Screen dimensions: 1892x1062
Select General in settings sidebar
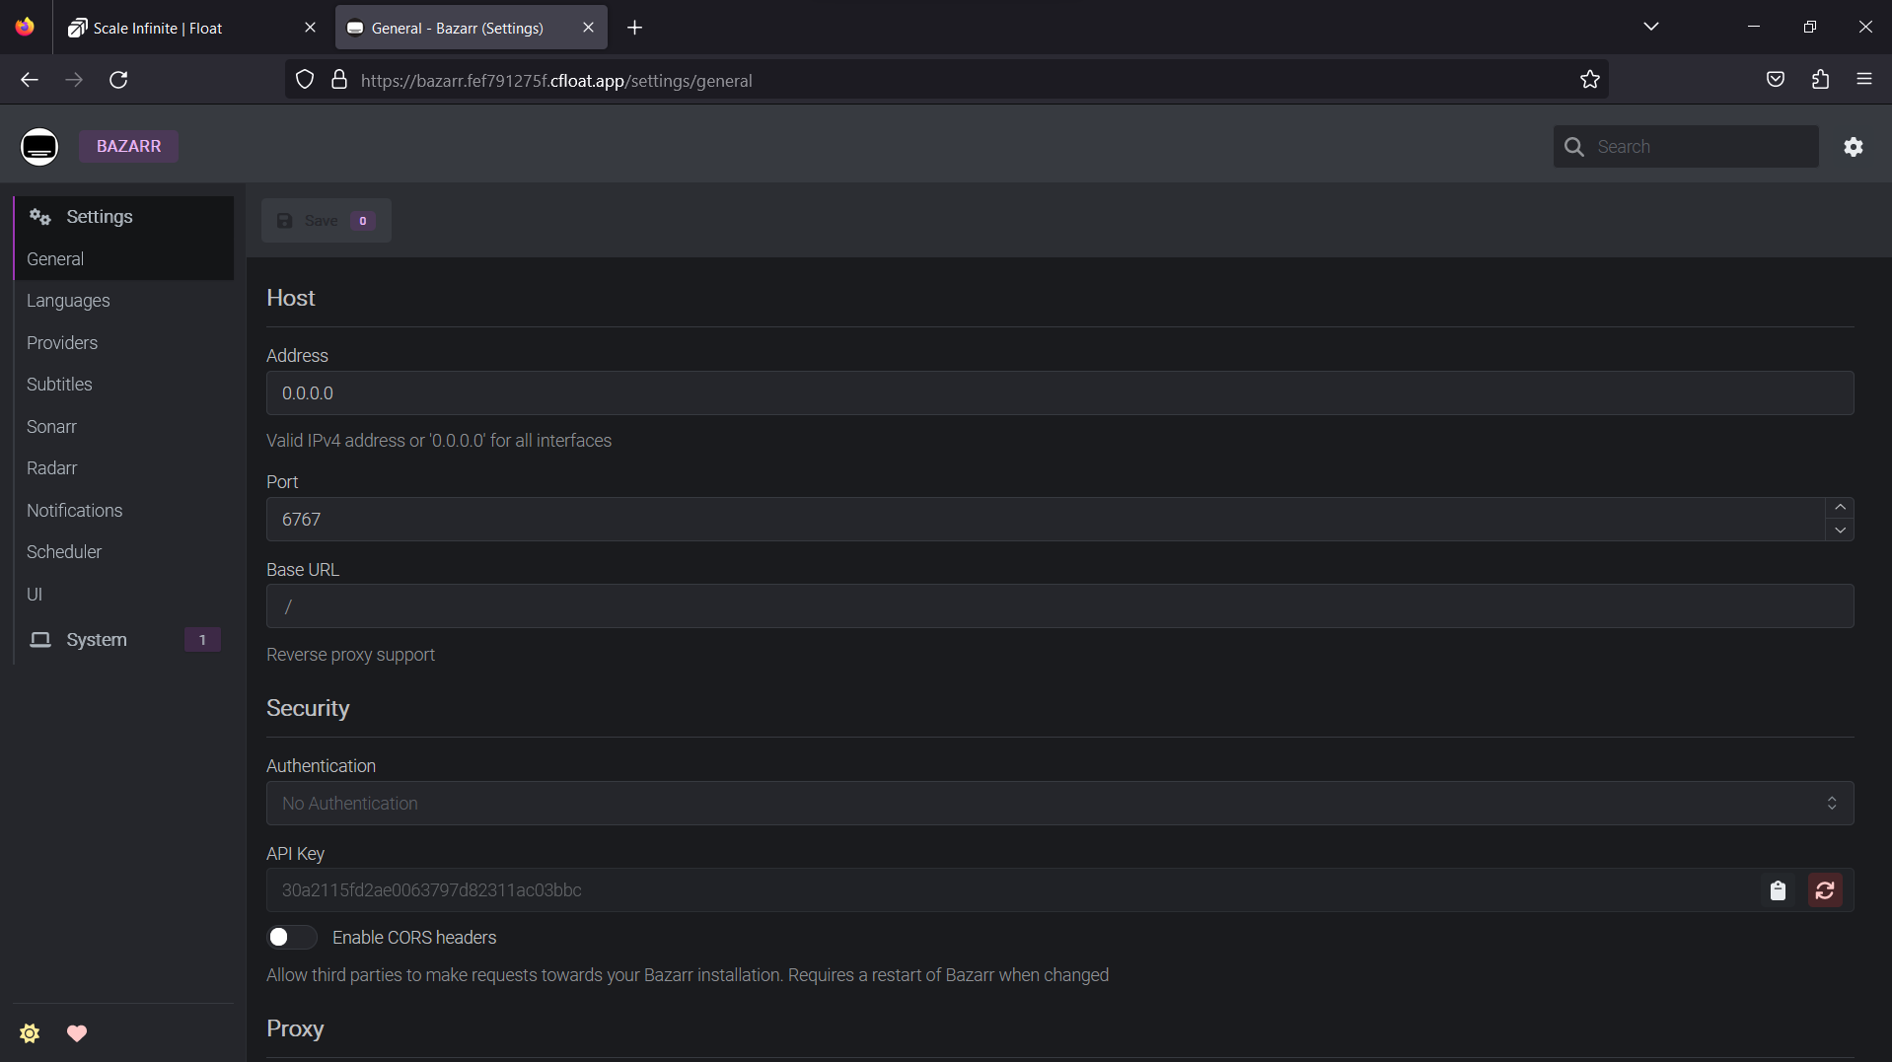click(124, 258)
